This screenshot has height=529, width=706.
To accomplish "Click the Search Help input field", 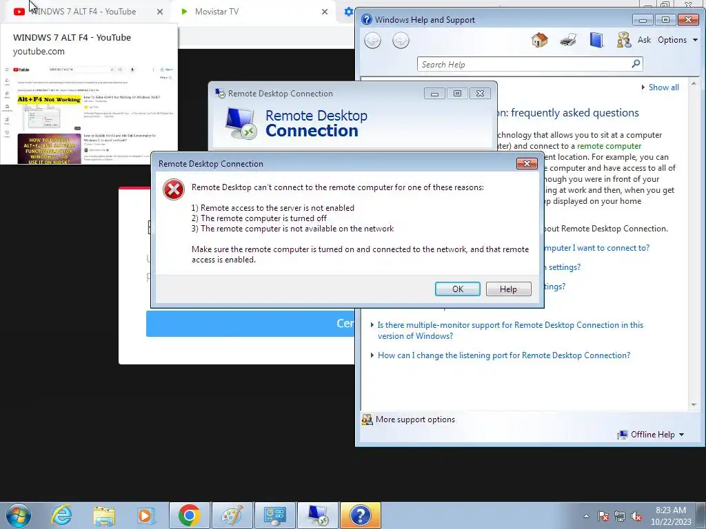I will click(x=525, y=64).
